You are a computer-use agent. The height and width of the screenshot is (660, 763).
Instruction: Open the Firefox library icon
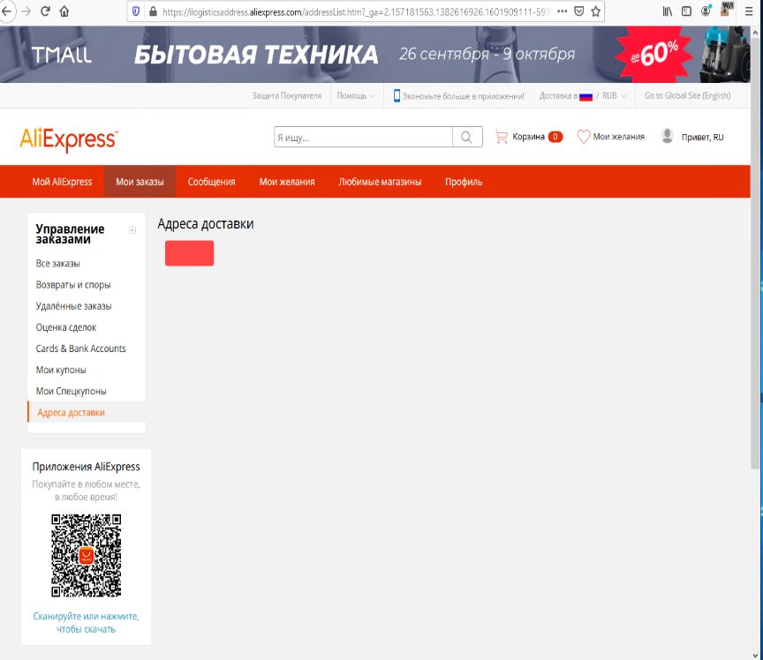(x=667, y=11)
